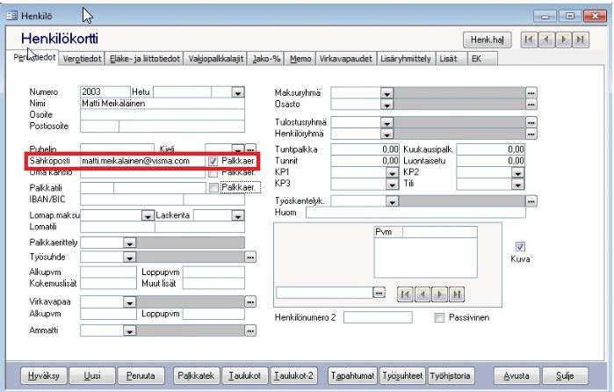This screenshot has height=392, width=614.
Task: Go to last record in header navigation
Action: pyautogui.click(x=581, y=40)
